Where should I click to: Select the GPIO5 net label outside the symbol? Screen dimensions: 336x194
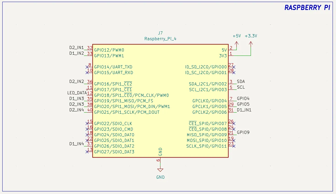click(243, 104)
